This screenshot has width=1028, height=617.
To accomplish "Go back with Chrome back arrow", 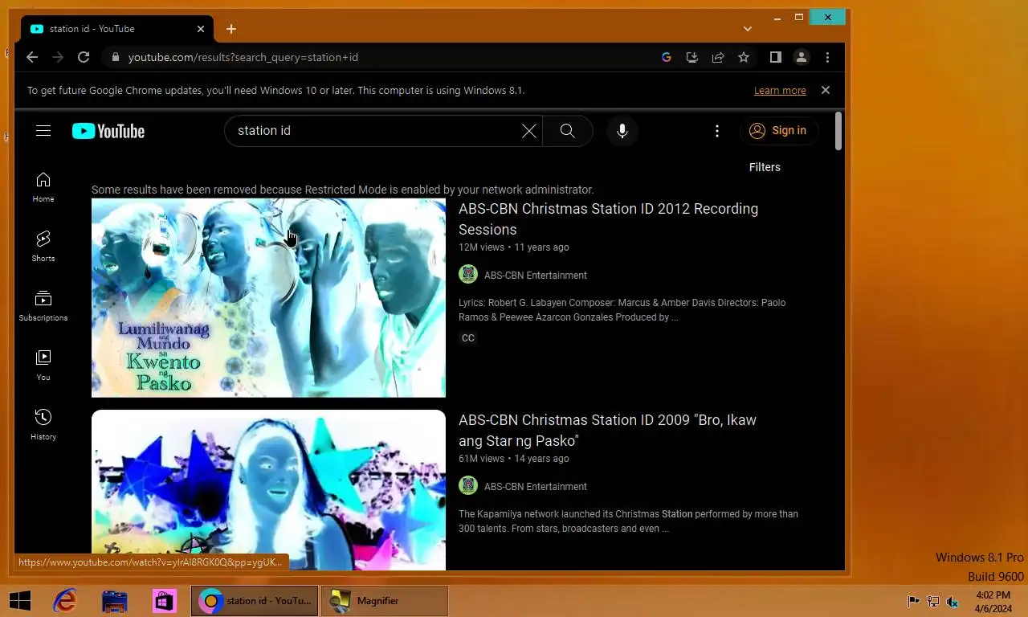I will pos(32,57).
